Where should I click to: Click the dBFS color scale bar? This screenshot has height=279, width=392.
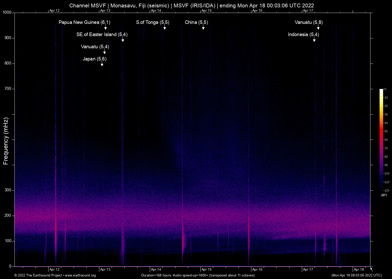(x=381, y=139)
